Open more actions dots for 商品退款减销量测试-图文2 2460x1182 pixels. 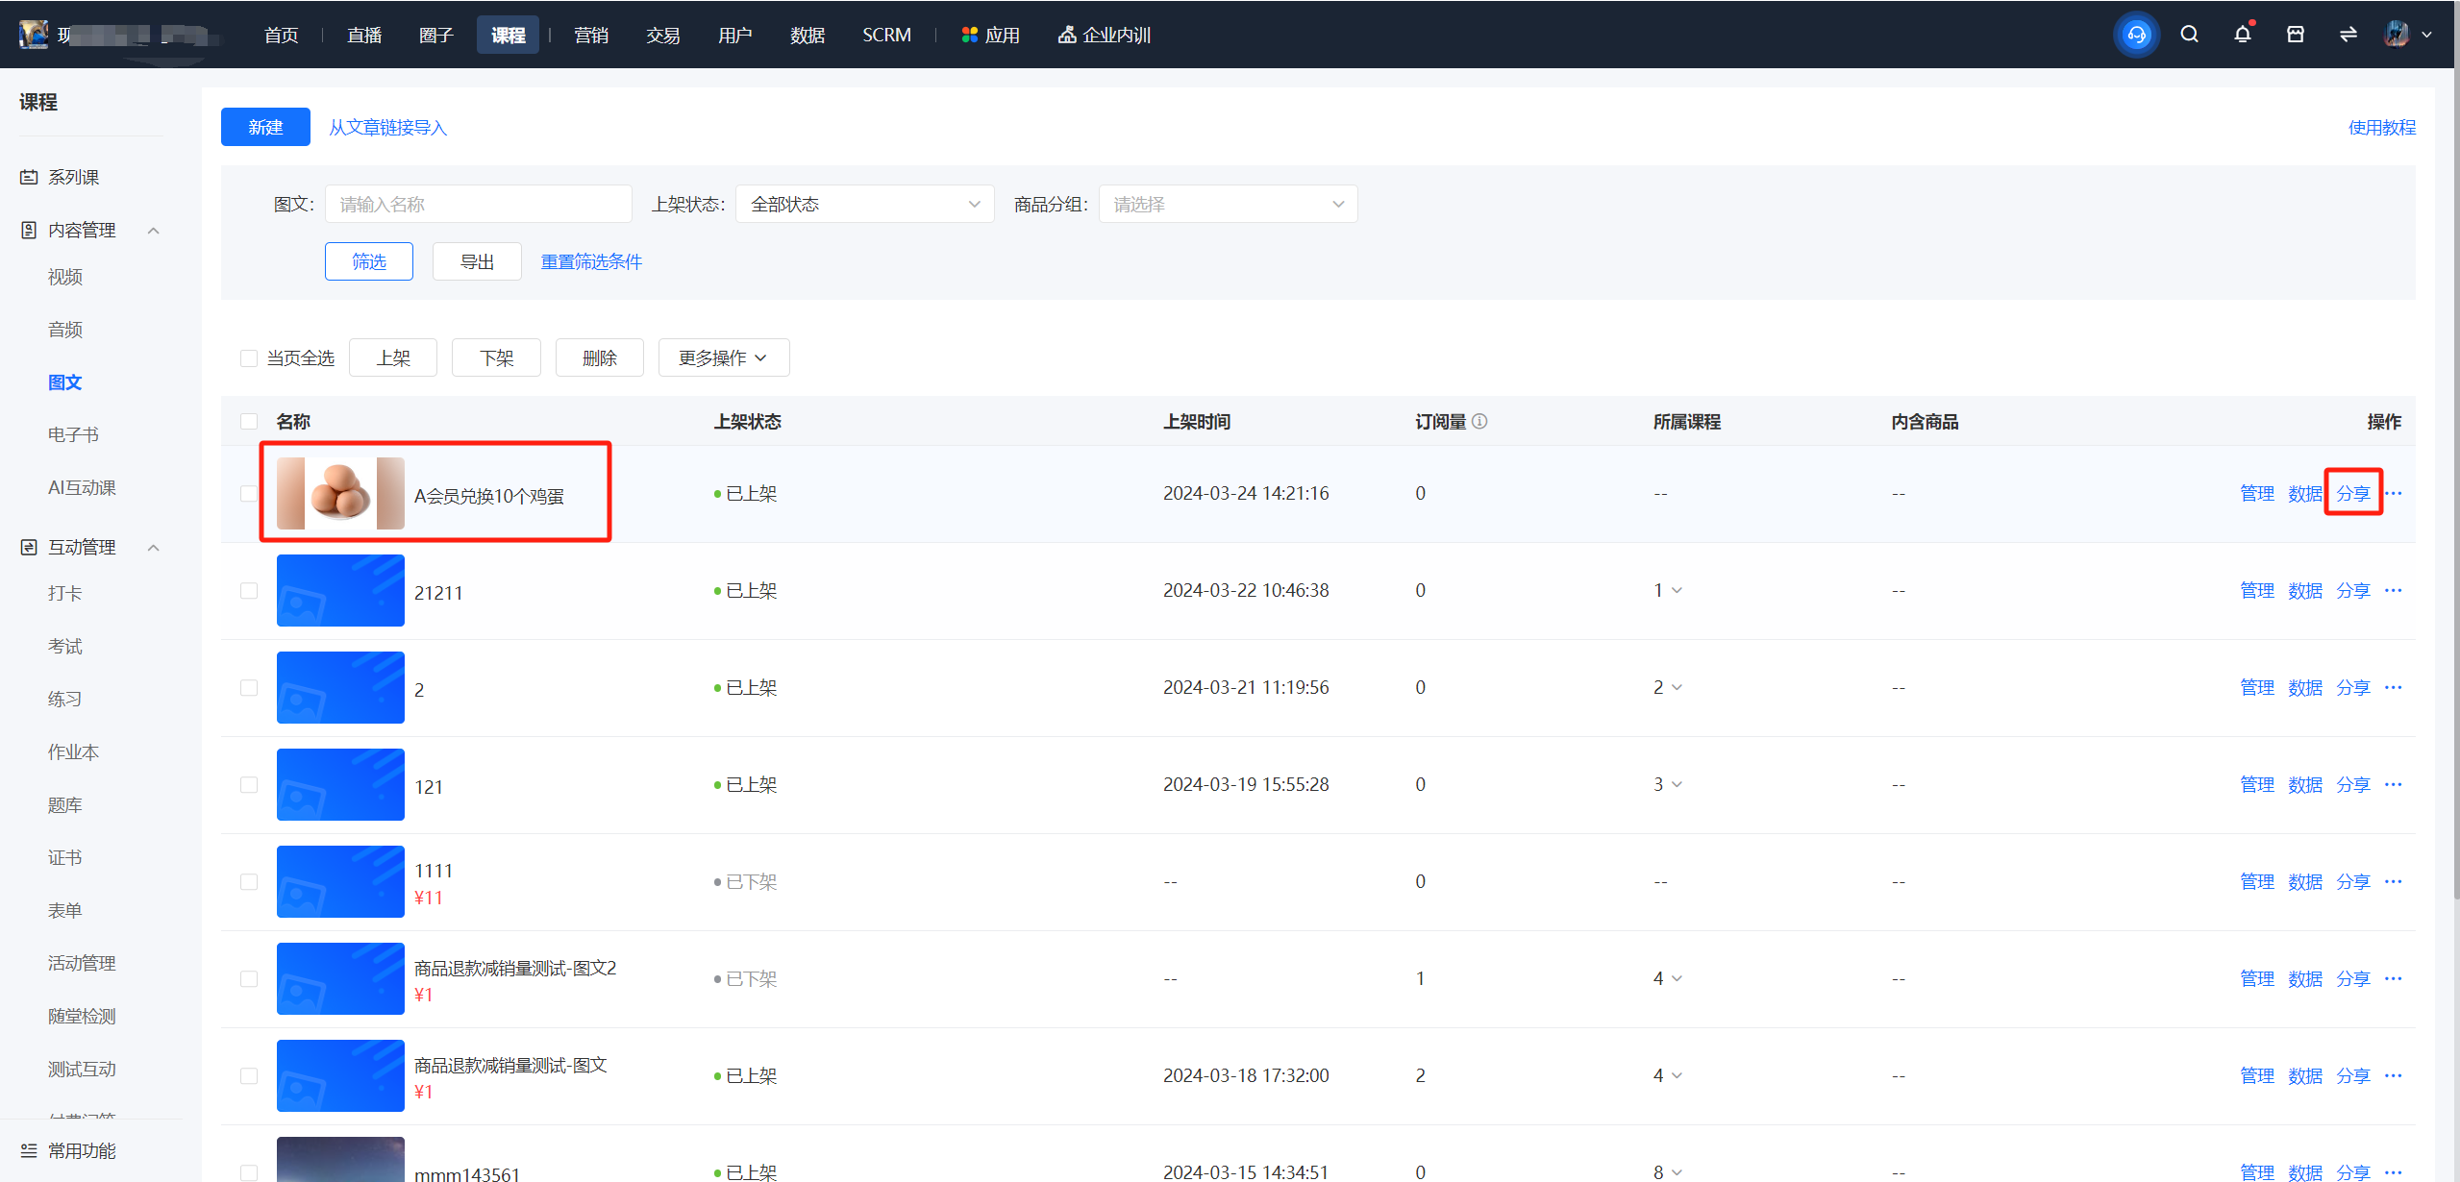[2394, 978]
